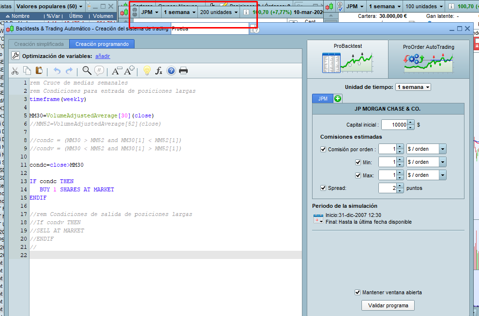
Task: Toggle the Spread checkbox
Action: pyautogui.click(x=323, y=188)
